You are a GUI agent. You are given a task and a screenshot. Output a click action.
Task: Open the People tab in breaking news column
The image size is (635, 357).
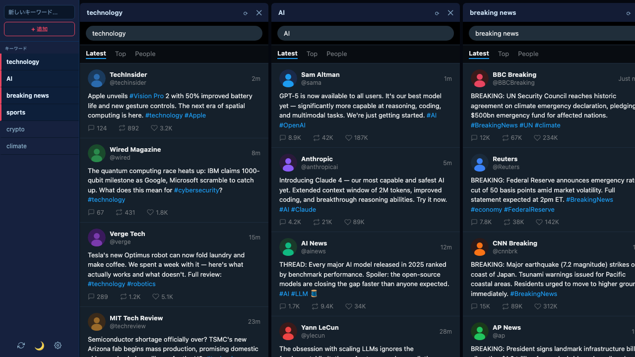[x=528, y=54]
